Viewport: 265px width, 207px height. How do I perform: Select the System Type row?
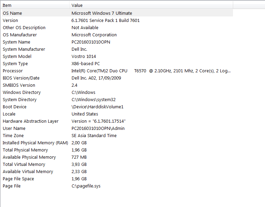(117, 64)
